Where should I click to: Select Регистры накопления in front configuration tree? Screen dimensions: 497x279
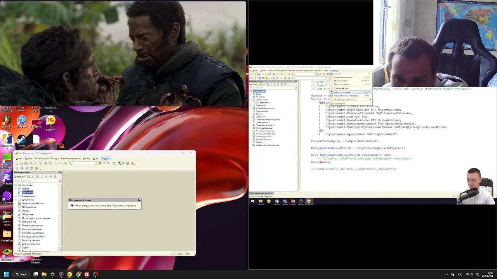pyautogui.click(x=33, y=233)
